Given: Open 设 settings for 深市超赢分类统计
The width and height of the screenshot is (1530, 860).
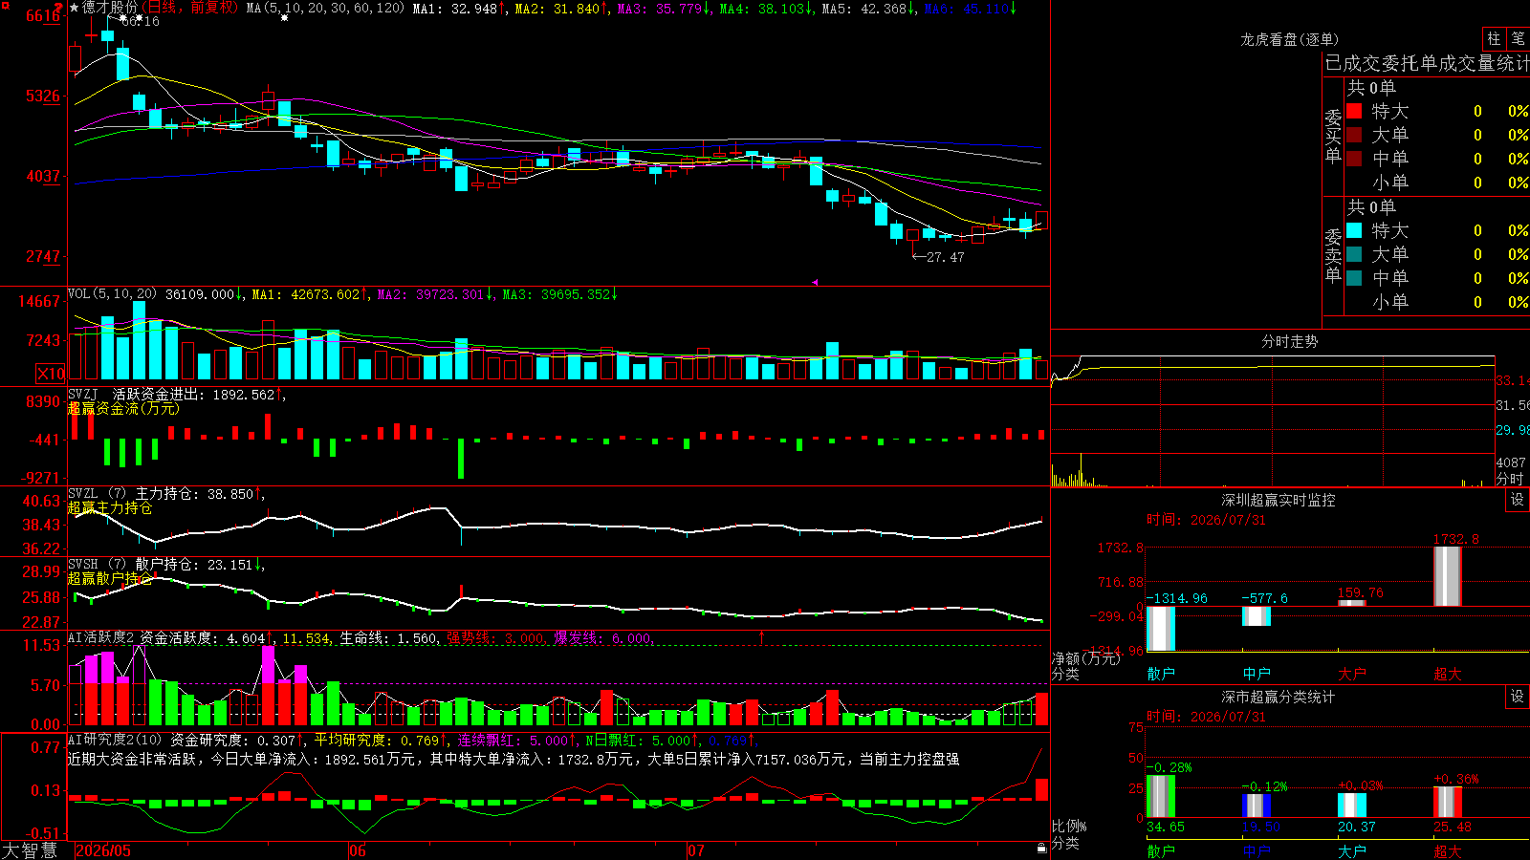Looking at the screenshot, I should 1518,697.
